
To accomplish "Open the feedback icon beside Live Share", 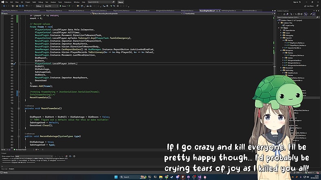I will click(x=317, y=6).
